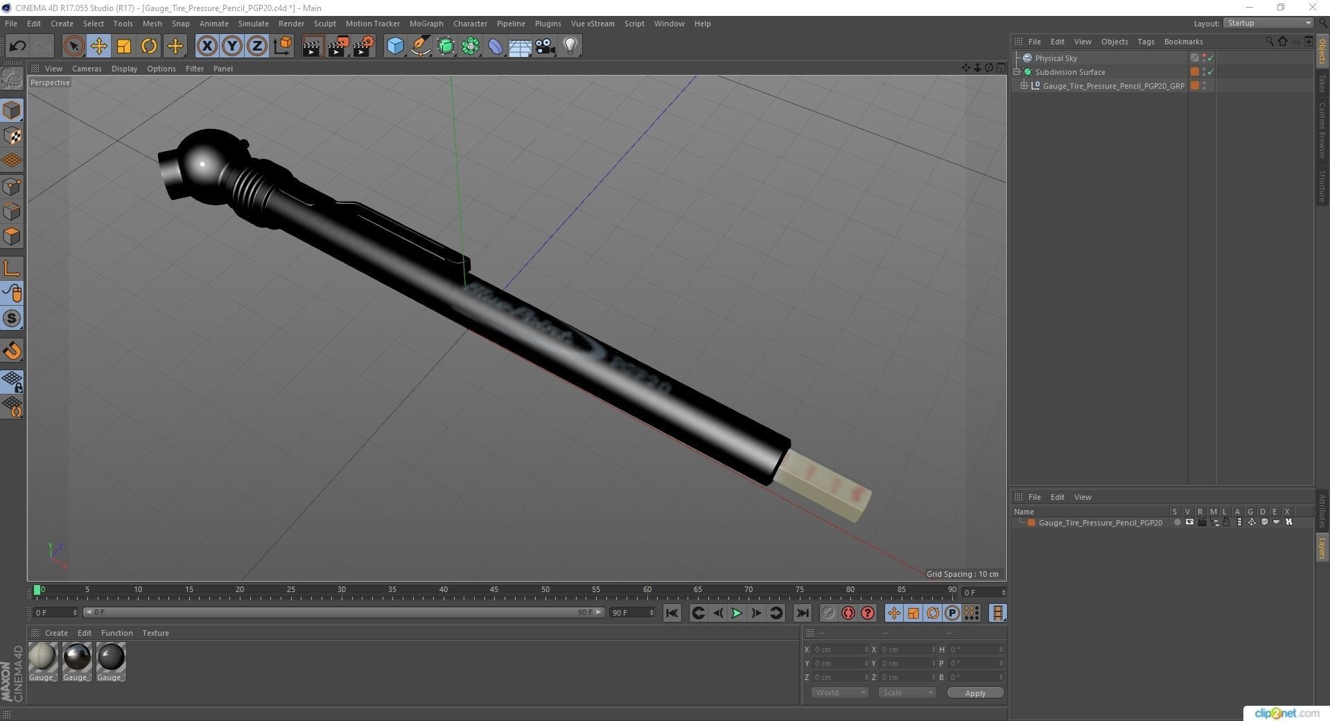Open the World coordinate dropdown

tap(840, 693)
